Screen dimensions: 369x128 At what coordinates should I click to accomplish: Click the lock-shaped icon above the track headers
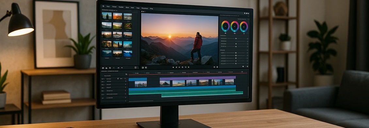(126, 74)
